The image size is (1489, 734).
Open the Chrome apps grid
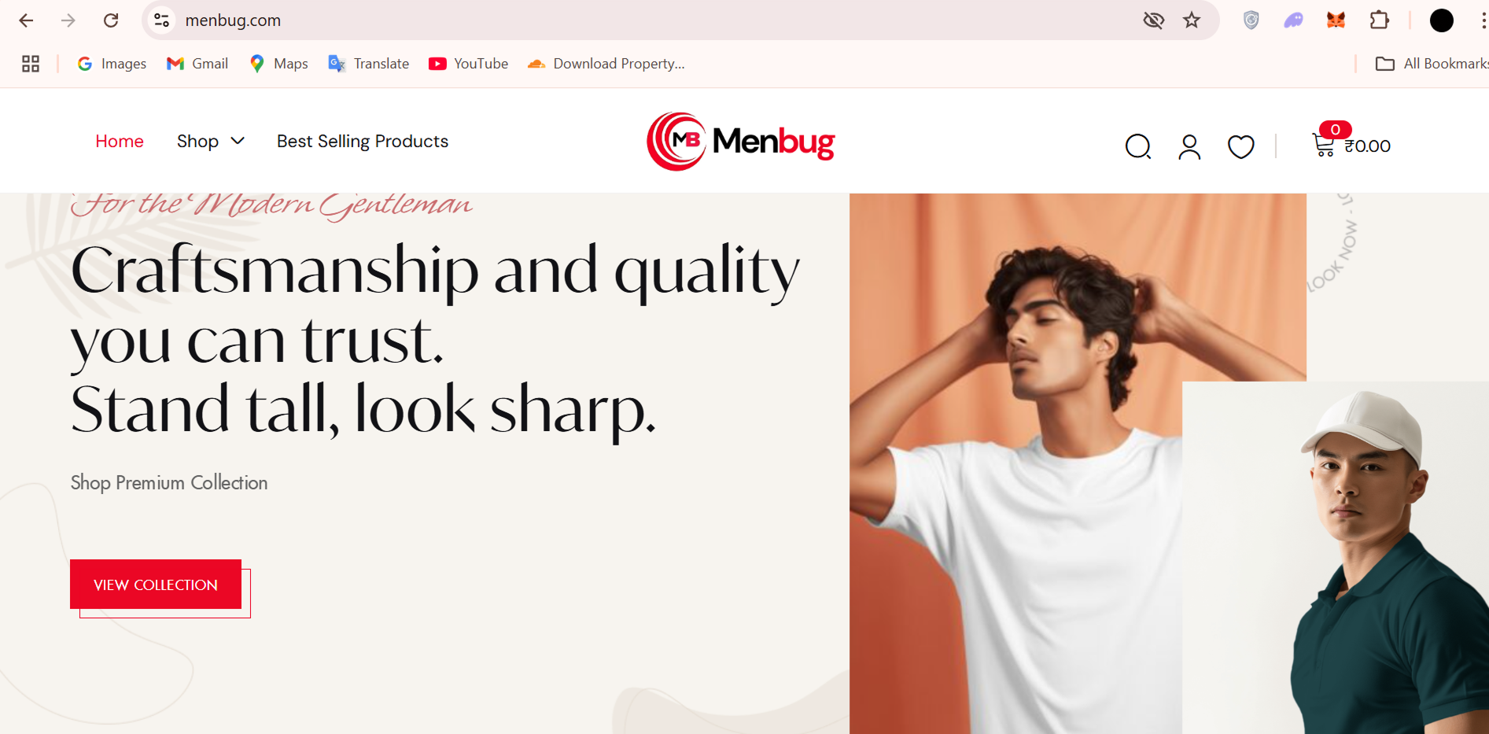tap(31, 64)
